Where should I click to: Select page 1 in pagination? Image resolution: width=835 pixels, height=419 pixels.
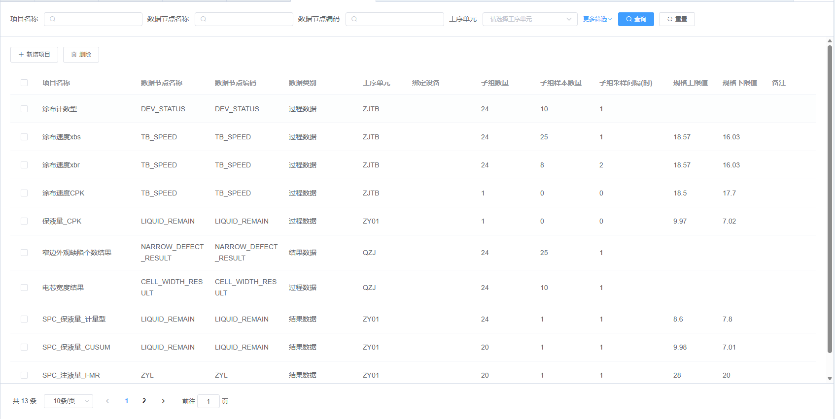point(127,401)
